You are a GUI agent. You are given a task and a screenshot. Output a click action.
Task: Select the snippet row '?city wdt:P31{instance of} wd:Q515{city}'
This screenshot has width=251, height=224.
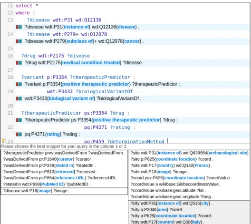(172, 204)
